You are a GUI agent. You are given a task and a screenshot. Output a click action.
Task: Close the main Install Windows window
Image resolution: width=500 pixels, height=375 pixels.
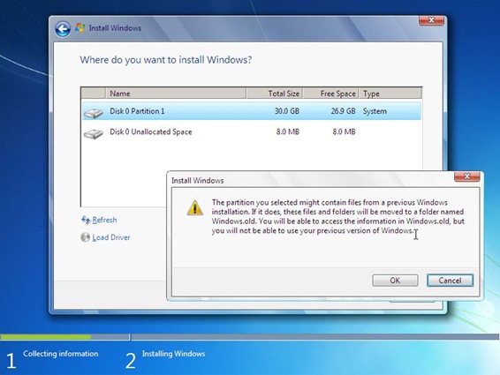(431, 20)
